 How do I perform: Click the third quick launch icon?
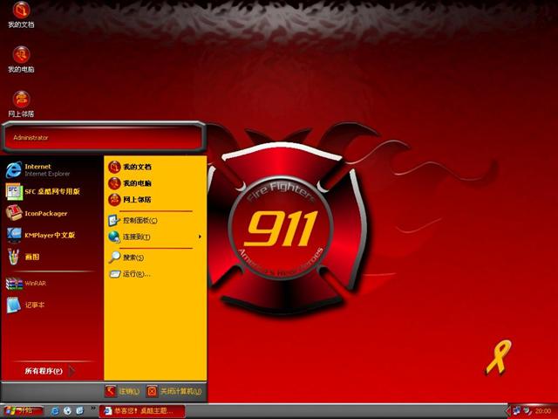pos(79,411)
